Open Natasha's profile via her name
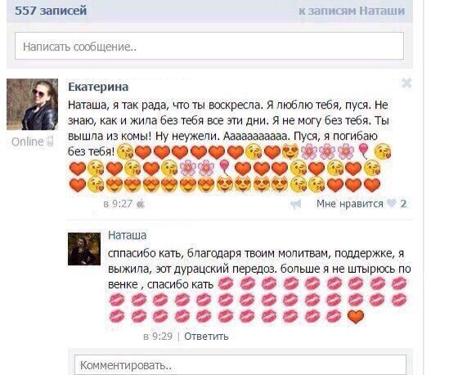The width and height of the screenshot is (458, 375). click(x=127, y=235)
